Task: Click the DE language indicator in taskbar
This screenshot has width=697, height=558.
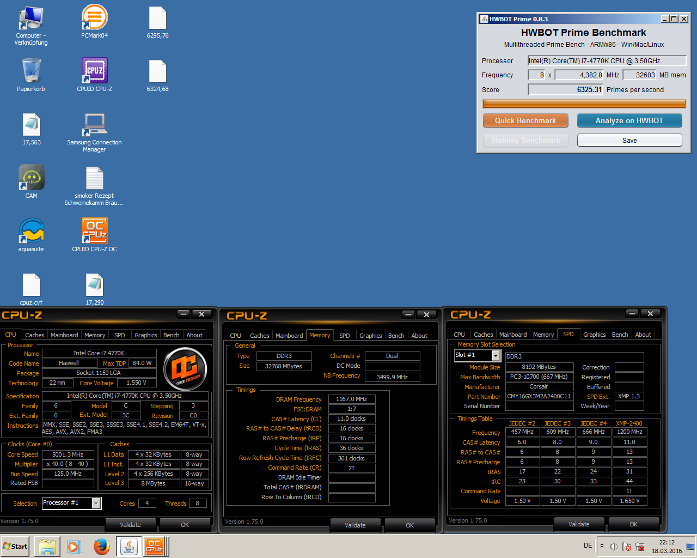Action: click(x=588, y=545)
